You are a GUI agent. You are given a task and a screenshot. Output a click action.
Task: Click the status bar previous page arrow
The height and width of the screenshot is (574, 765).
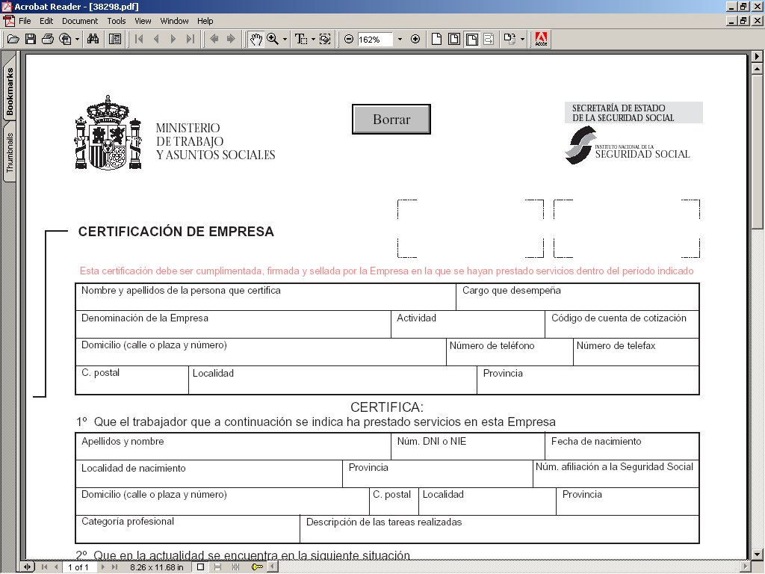(56, 567)
